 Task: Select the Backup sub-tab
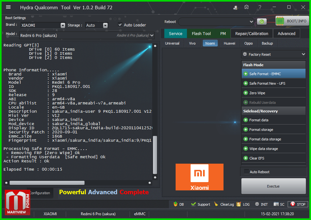coord(267,43)
